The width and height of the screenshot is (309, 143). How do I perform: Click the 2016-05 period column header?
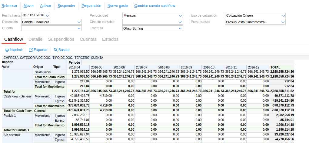point(97,67)
